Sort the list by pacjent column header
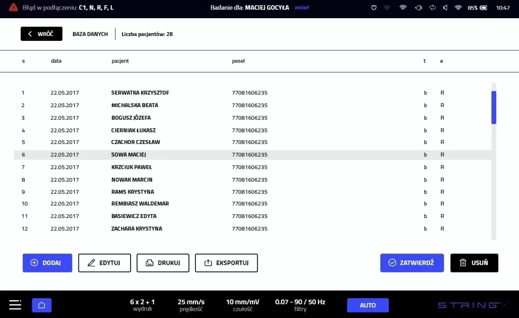The width and height of the screenshot is (519, 318). tap(120, 61)
